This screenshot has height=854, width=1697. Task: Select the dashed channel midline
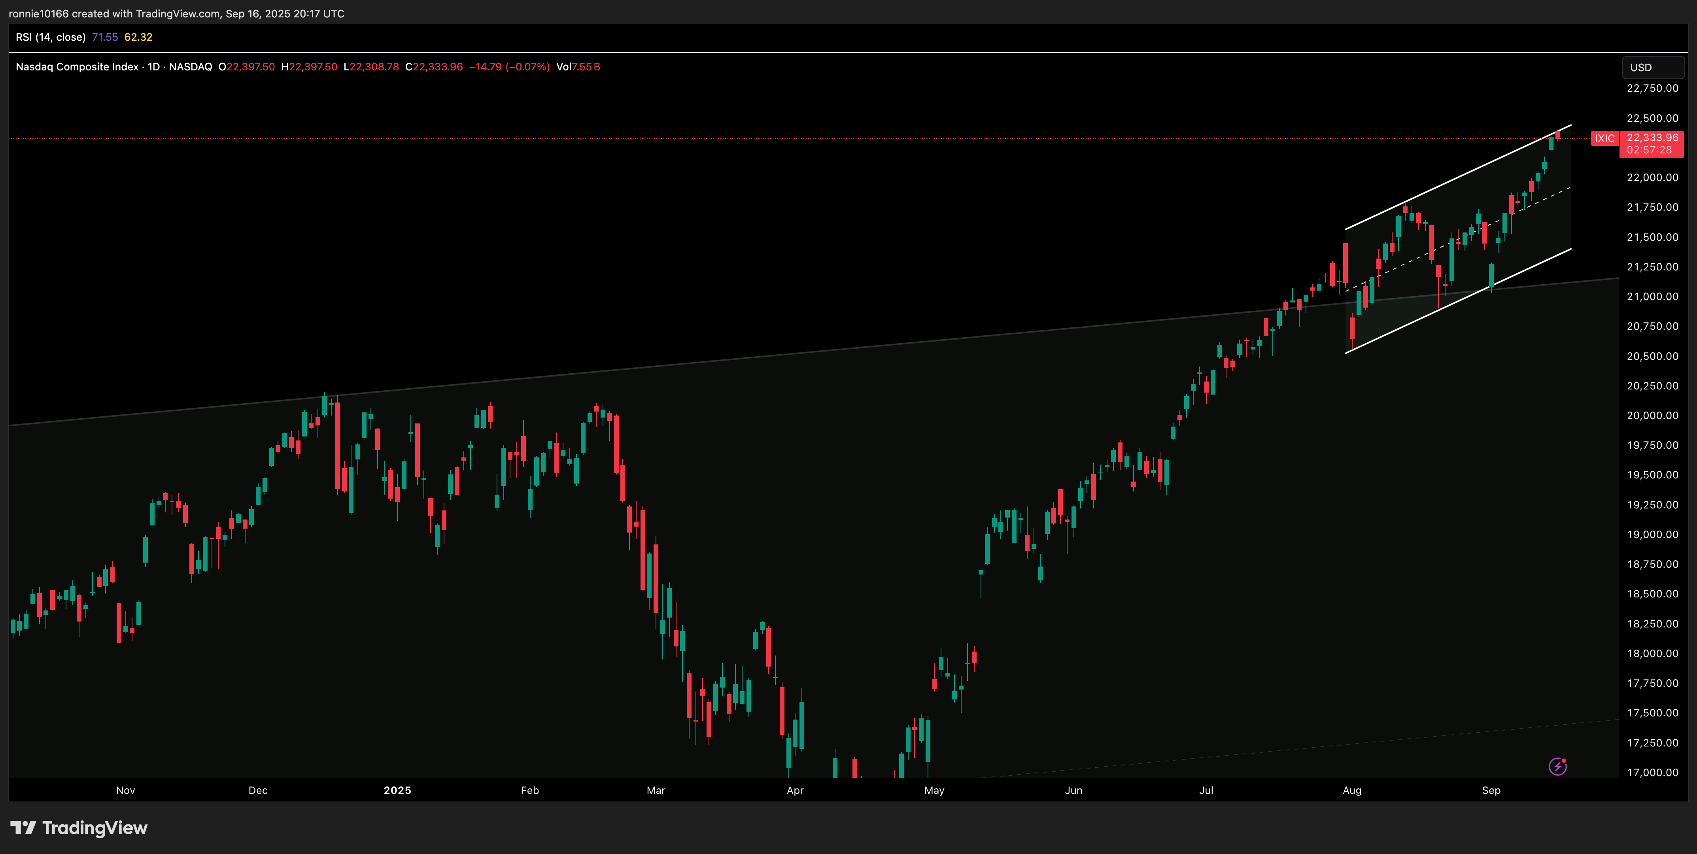(x=1458, y=239)
